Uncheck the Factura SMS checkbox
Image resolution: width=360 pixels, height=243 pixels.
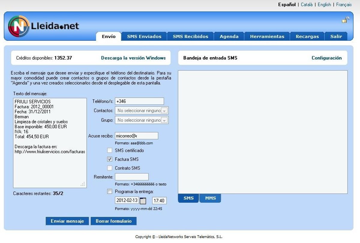click(x=110, y=159)
